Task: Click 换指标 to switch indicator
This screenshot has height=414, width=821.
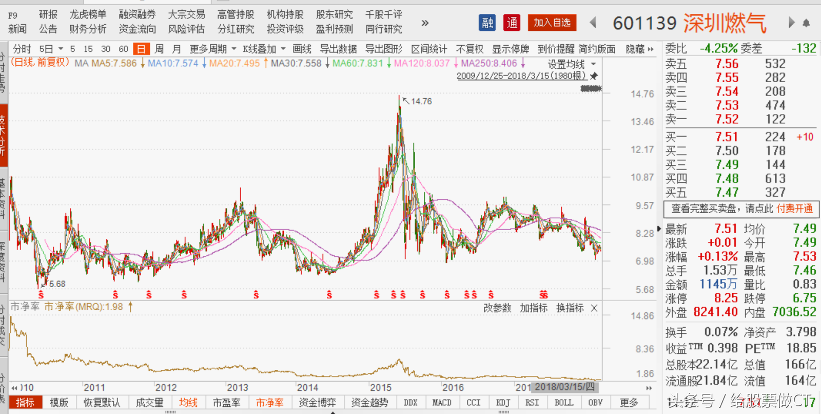Action: (570, 308)
